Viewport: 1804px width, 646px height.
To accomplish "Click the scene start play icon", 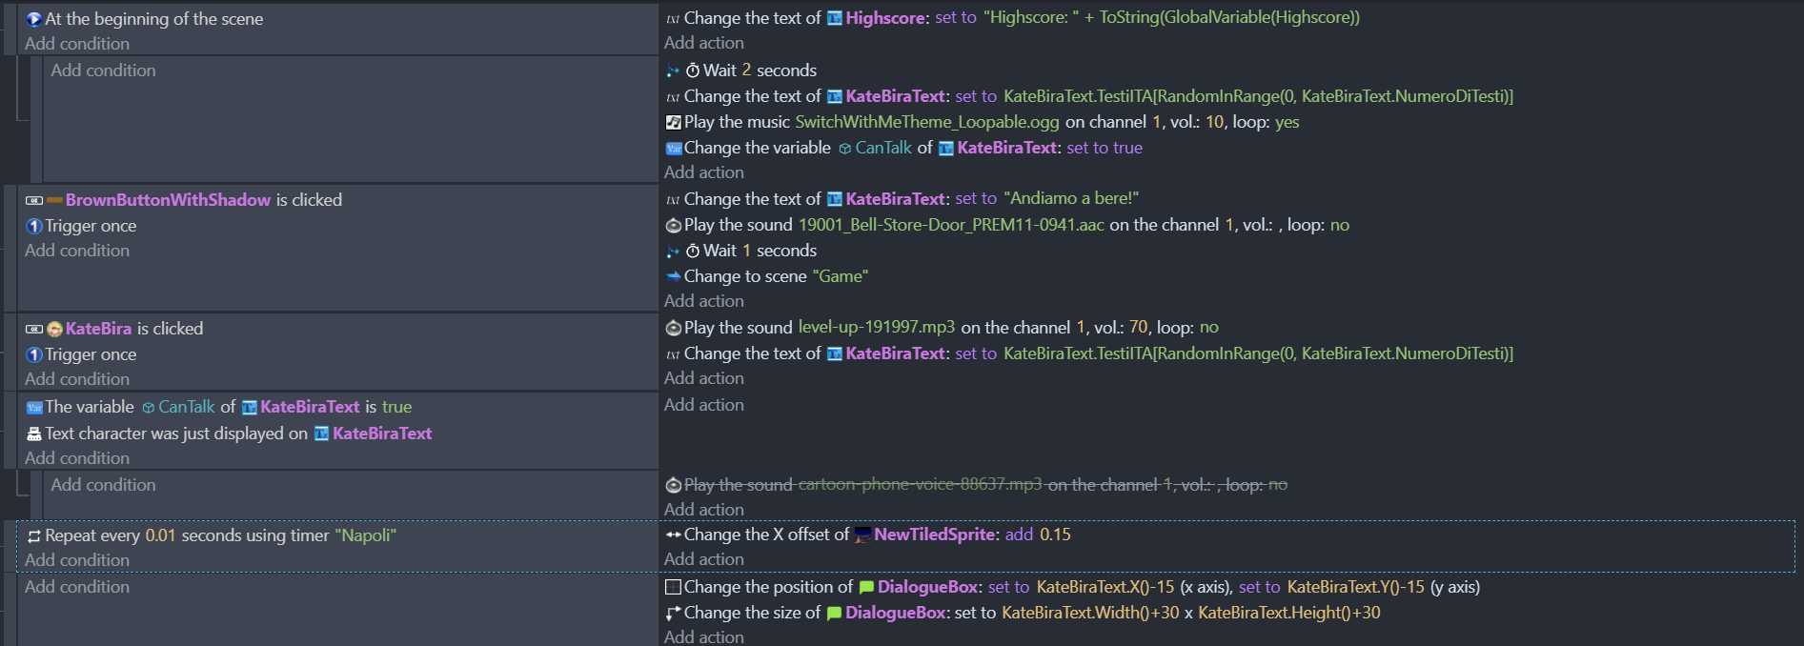I will point(34,19).
